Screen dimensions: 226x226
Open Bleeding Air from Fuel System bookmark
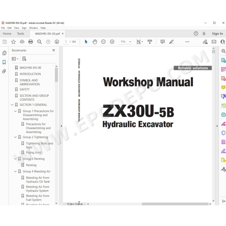tap(38, 198)
